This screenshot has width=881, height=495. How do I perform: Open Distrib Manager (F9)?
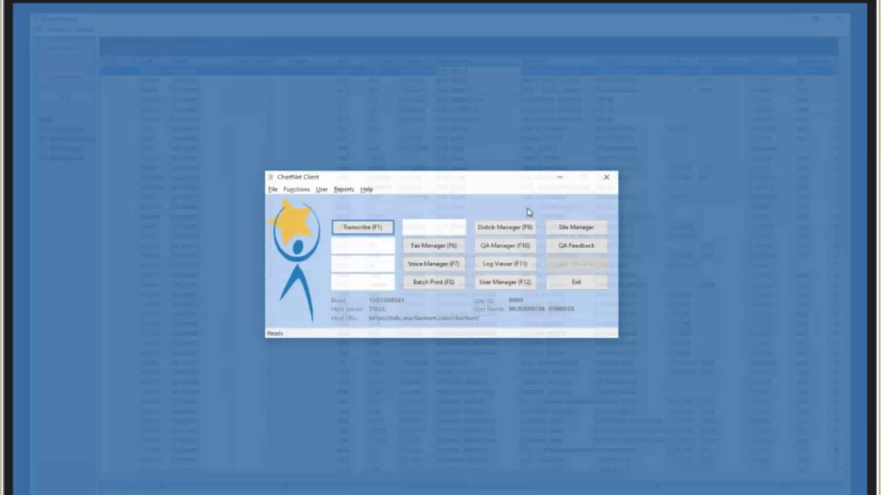click(505, 227)
